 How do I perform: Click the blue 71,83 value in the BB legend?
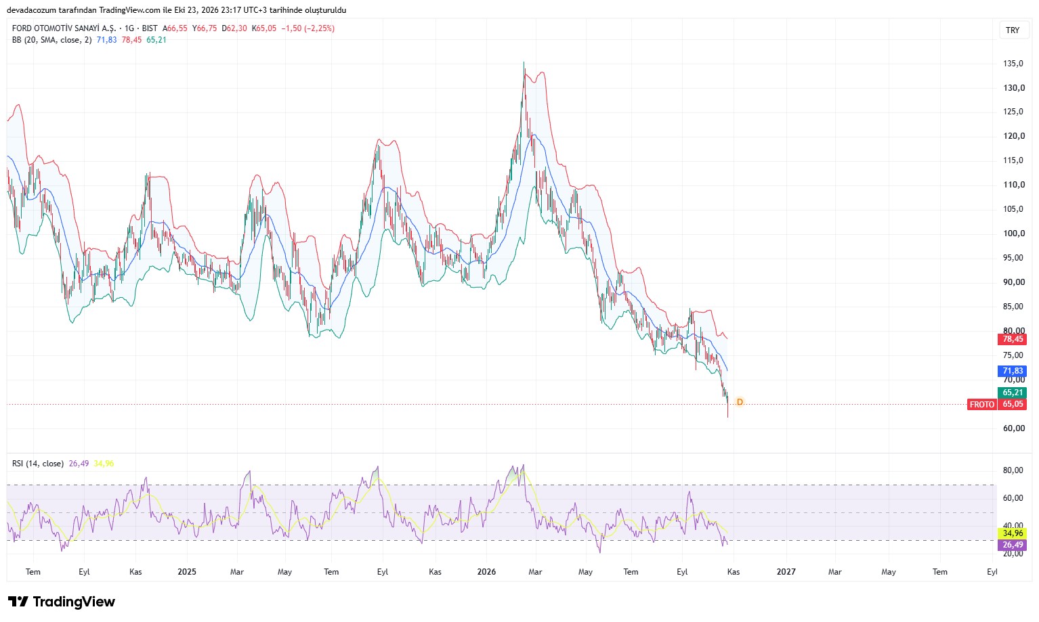click(106, 40)
